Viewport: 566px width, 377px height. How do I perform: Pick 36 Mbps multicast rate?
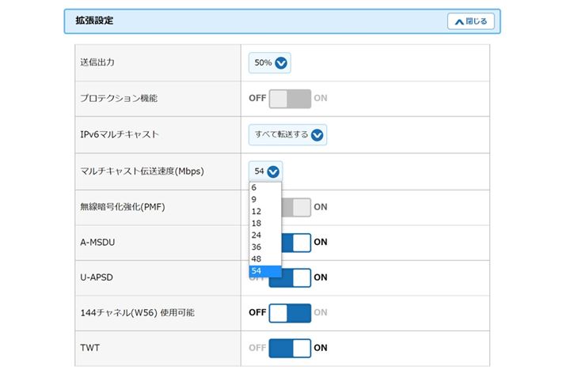tap(264, 247)
